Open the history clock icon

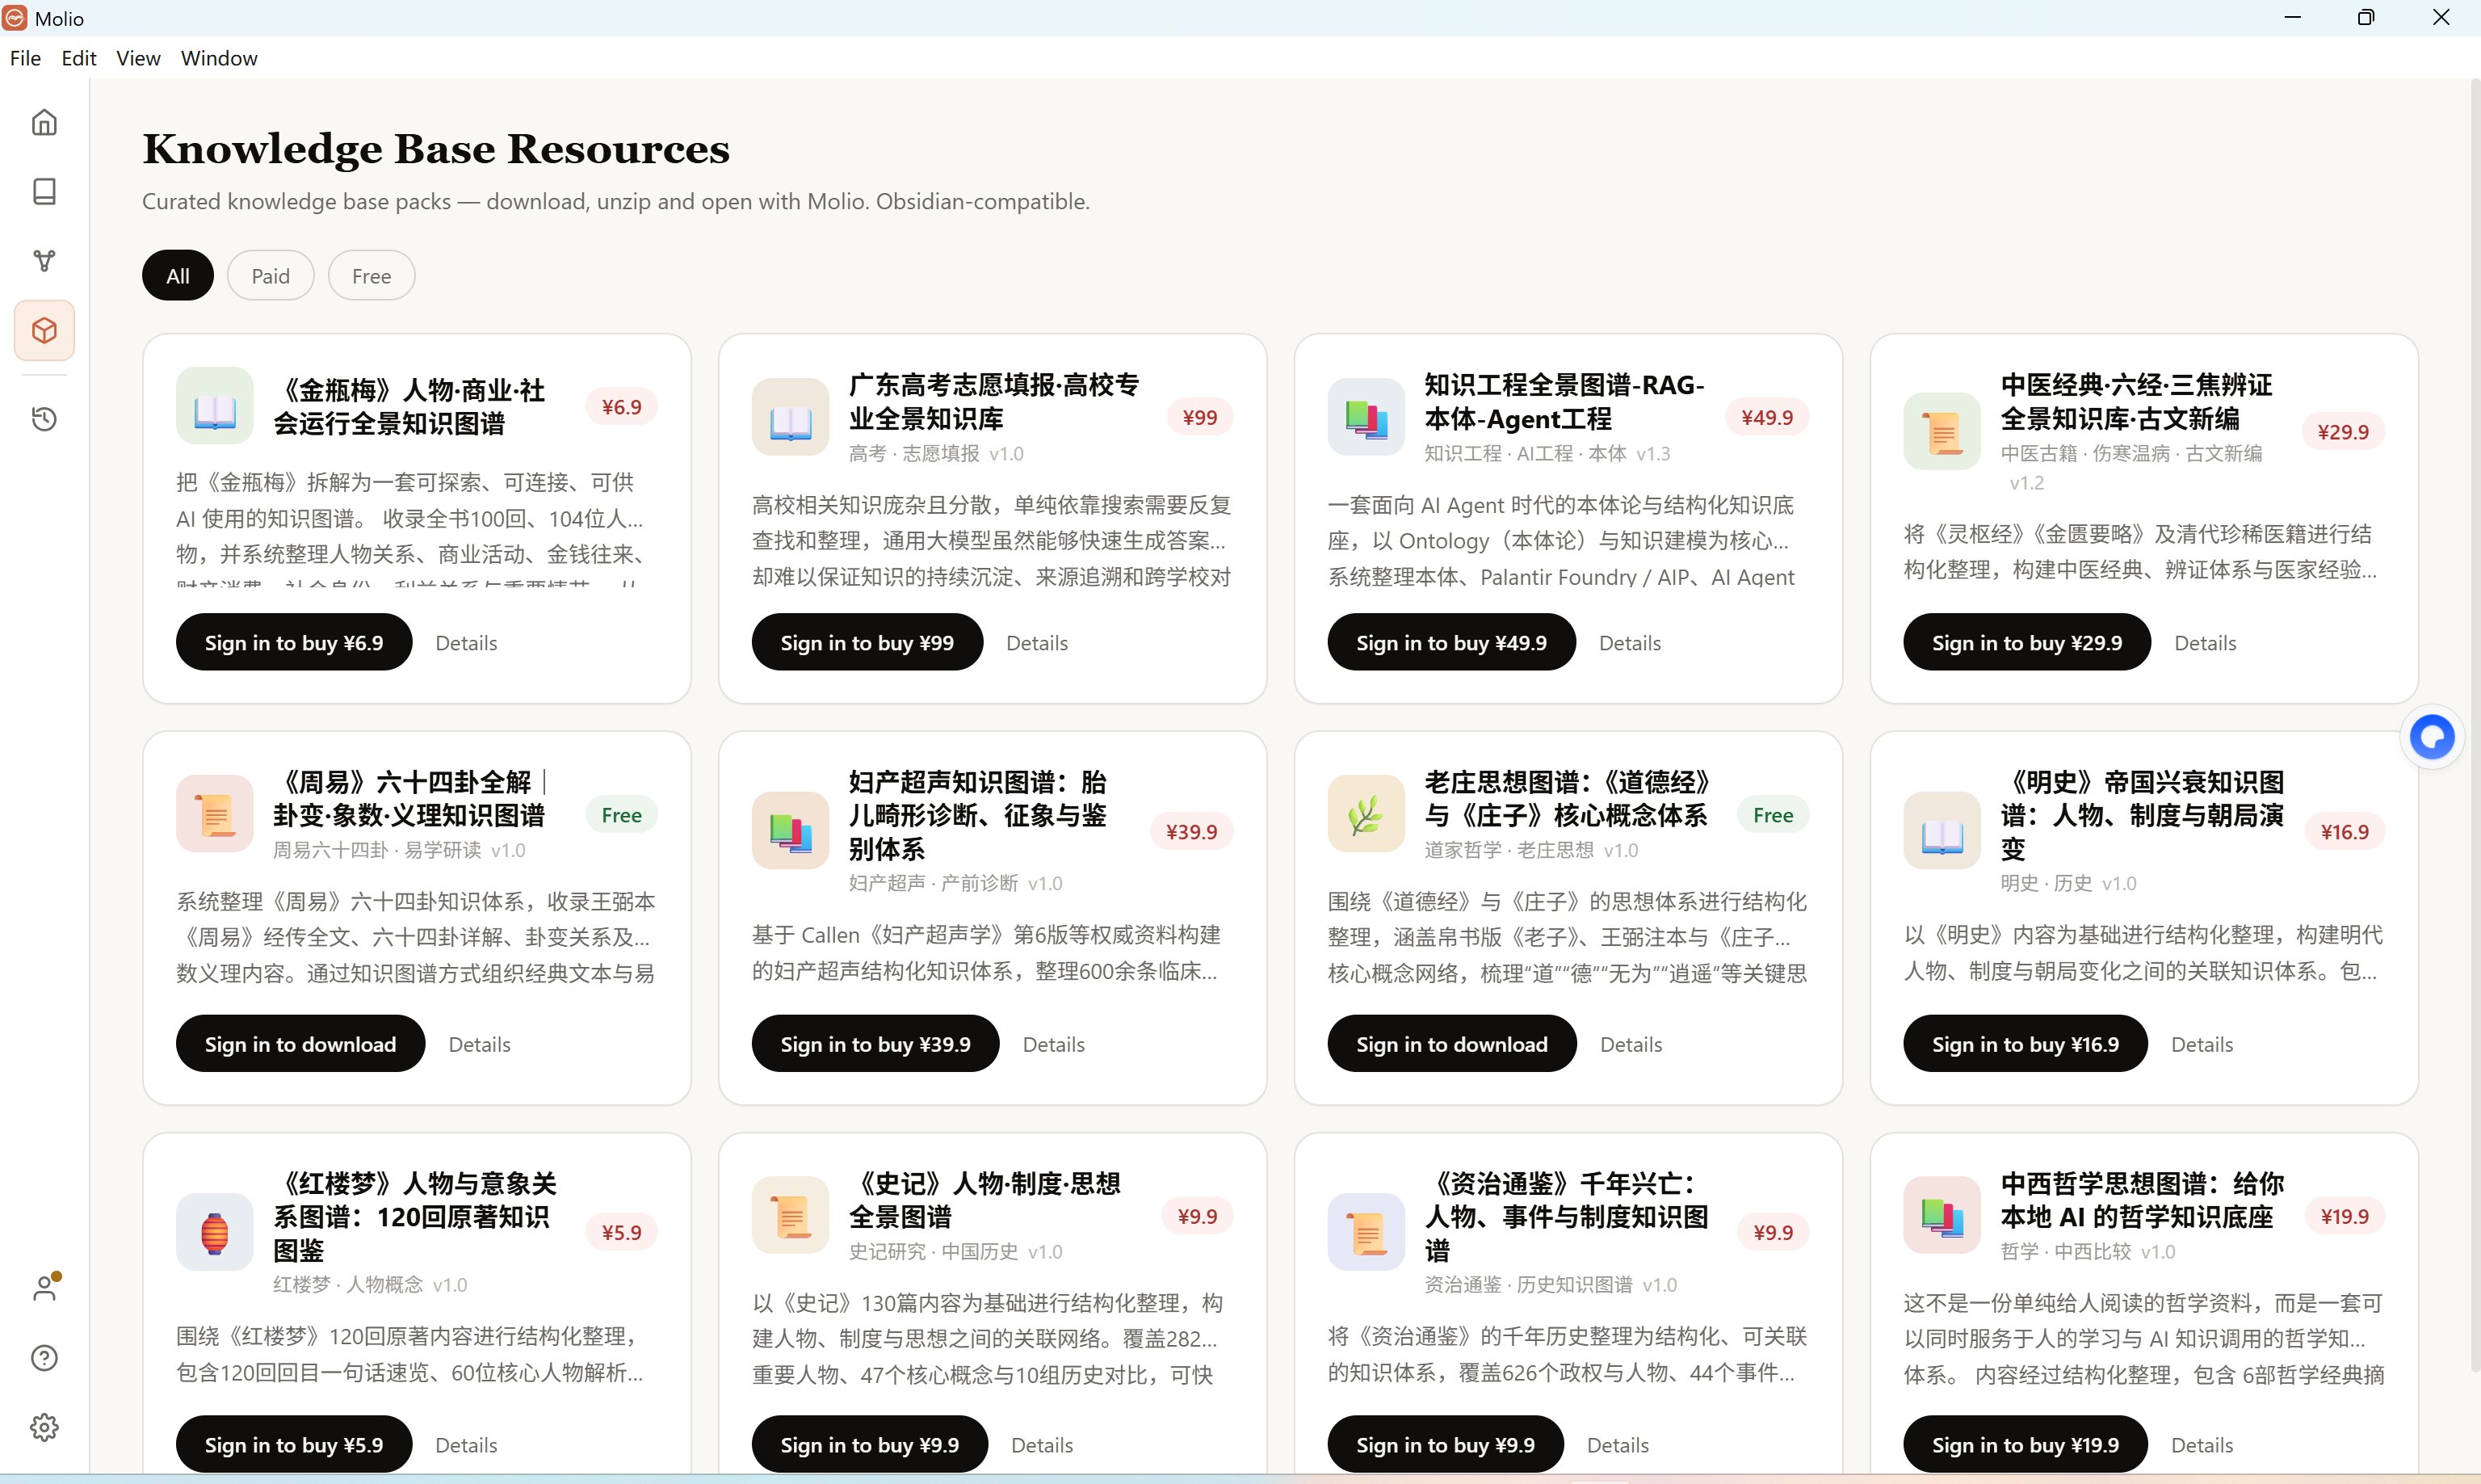(44, 418)
